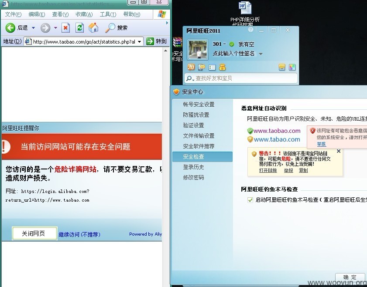Click the 转到 label beside address bar
The height and width of the screenshot is (287, 367).
point(161,41)
